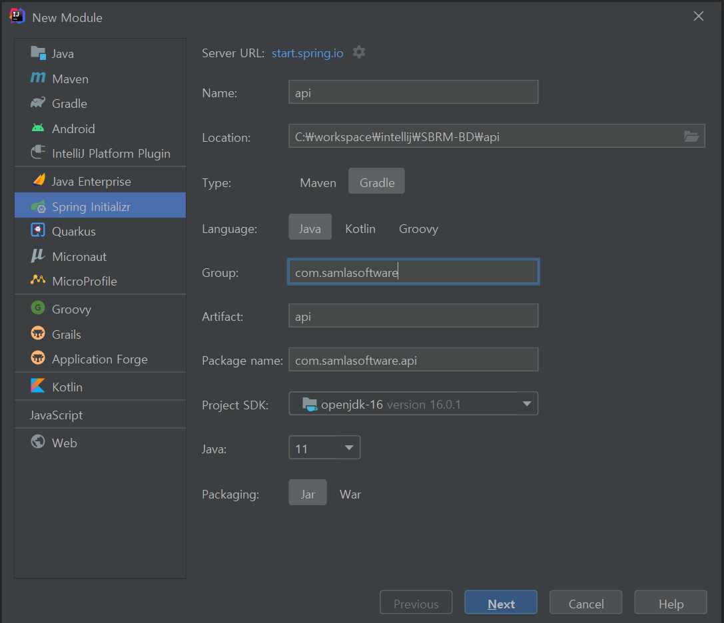Screen dimensions: 724x623
Task: Click the Maven 'm' icon
Action: coord(38,77)
